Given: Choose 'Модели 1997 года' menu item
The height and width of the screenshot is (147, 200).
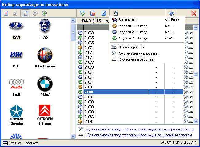Looking at the screenshot, I should (147, 26).
